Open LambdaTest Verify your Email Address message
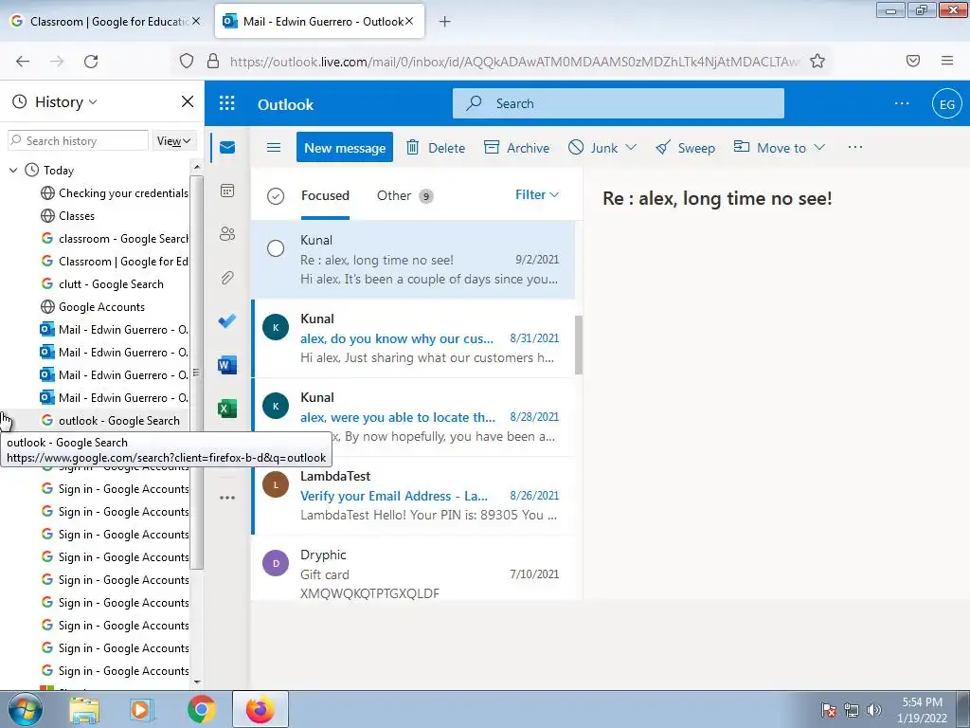 pos(413,495)
